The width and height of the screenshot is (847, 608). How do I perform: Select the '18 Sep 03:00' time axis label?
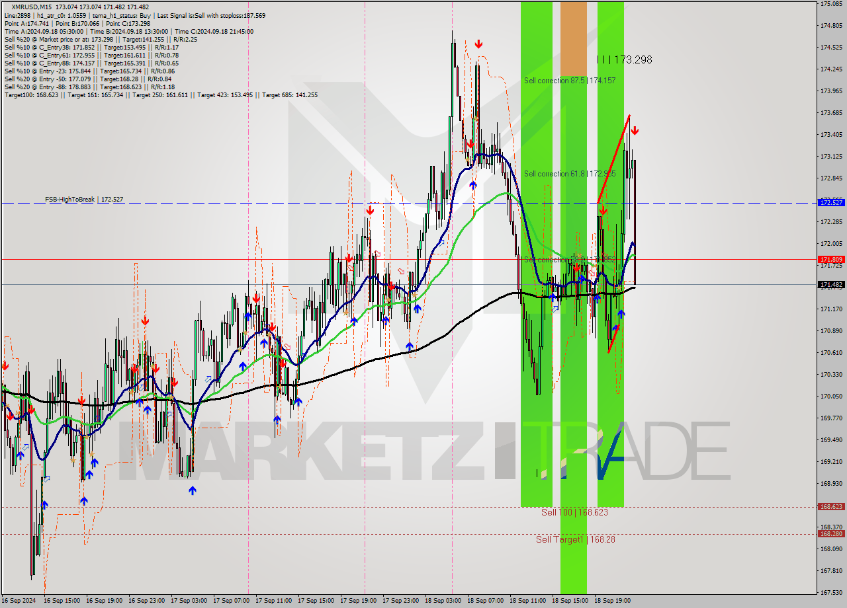[443, 601]
